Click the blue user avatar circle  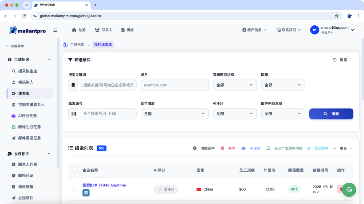[315, 30]
